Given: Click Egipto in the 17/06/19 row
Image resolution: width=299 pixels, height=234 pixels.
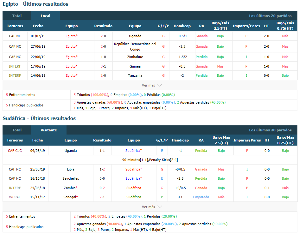Looking at the screenshot, I should (x=72, y=66).
